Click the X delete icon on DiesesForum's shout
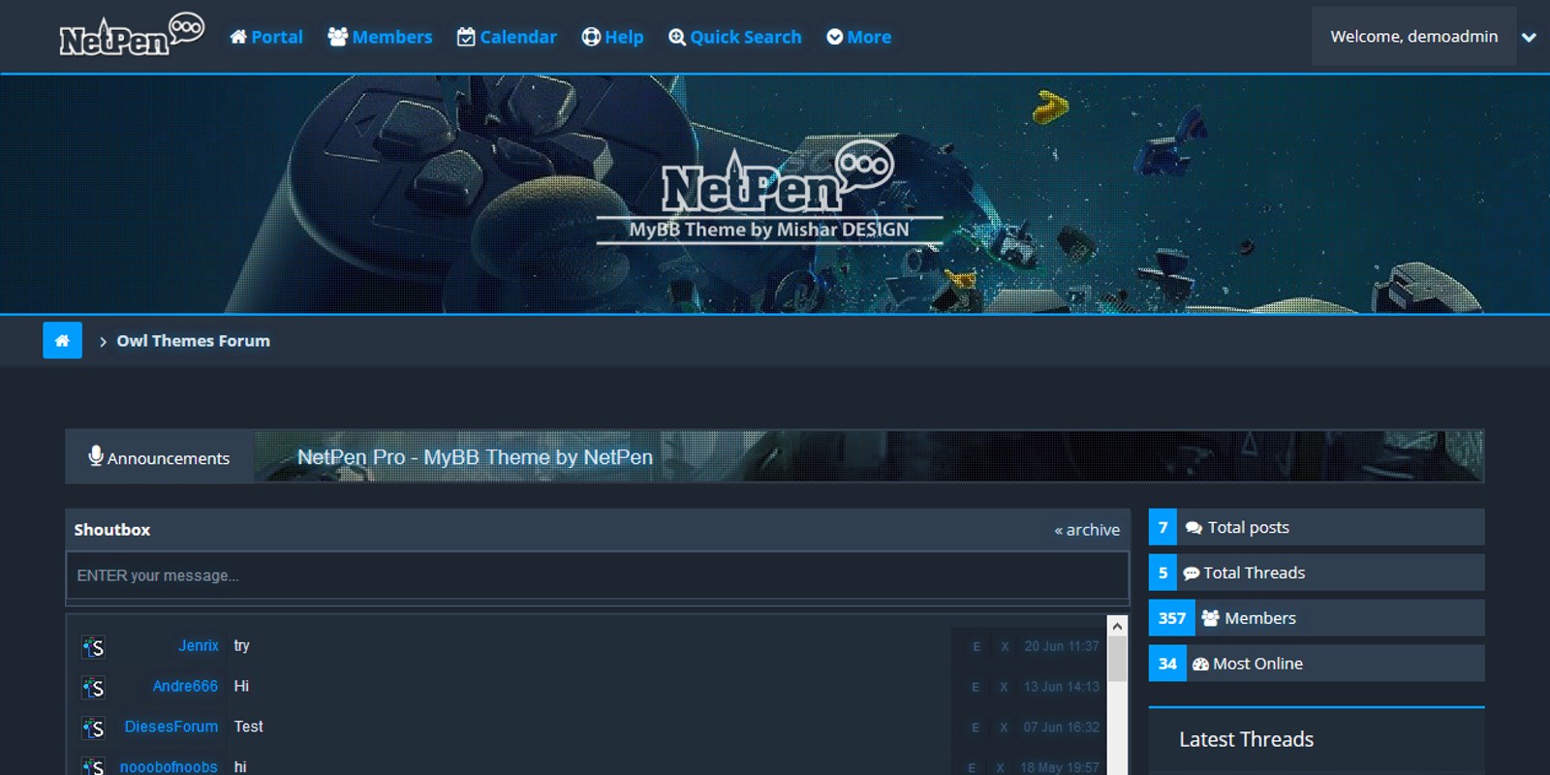The height and width of the screenshot is (775, 1550). click(x=1004, y=728)
